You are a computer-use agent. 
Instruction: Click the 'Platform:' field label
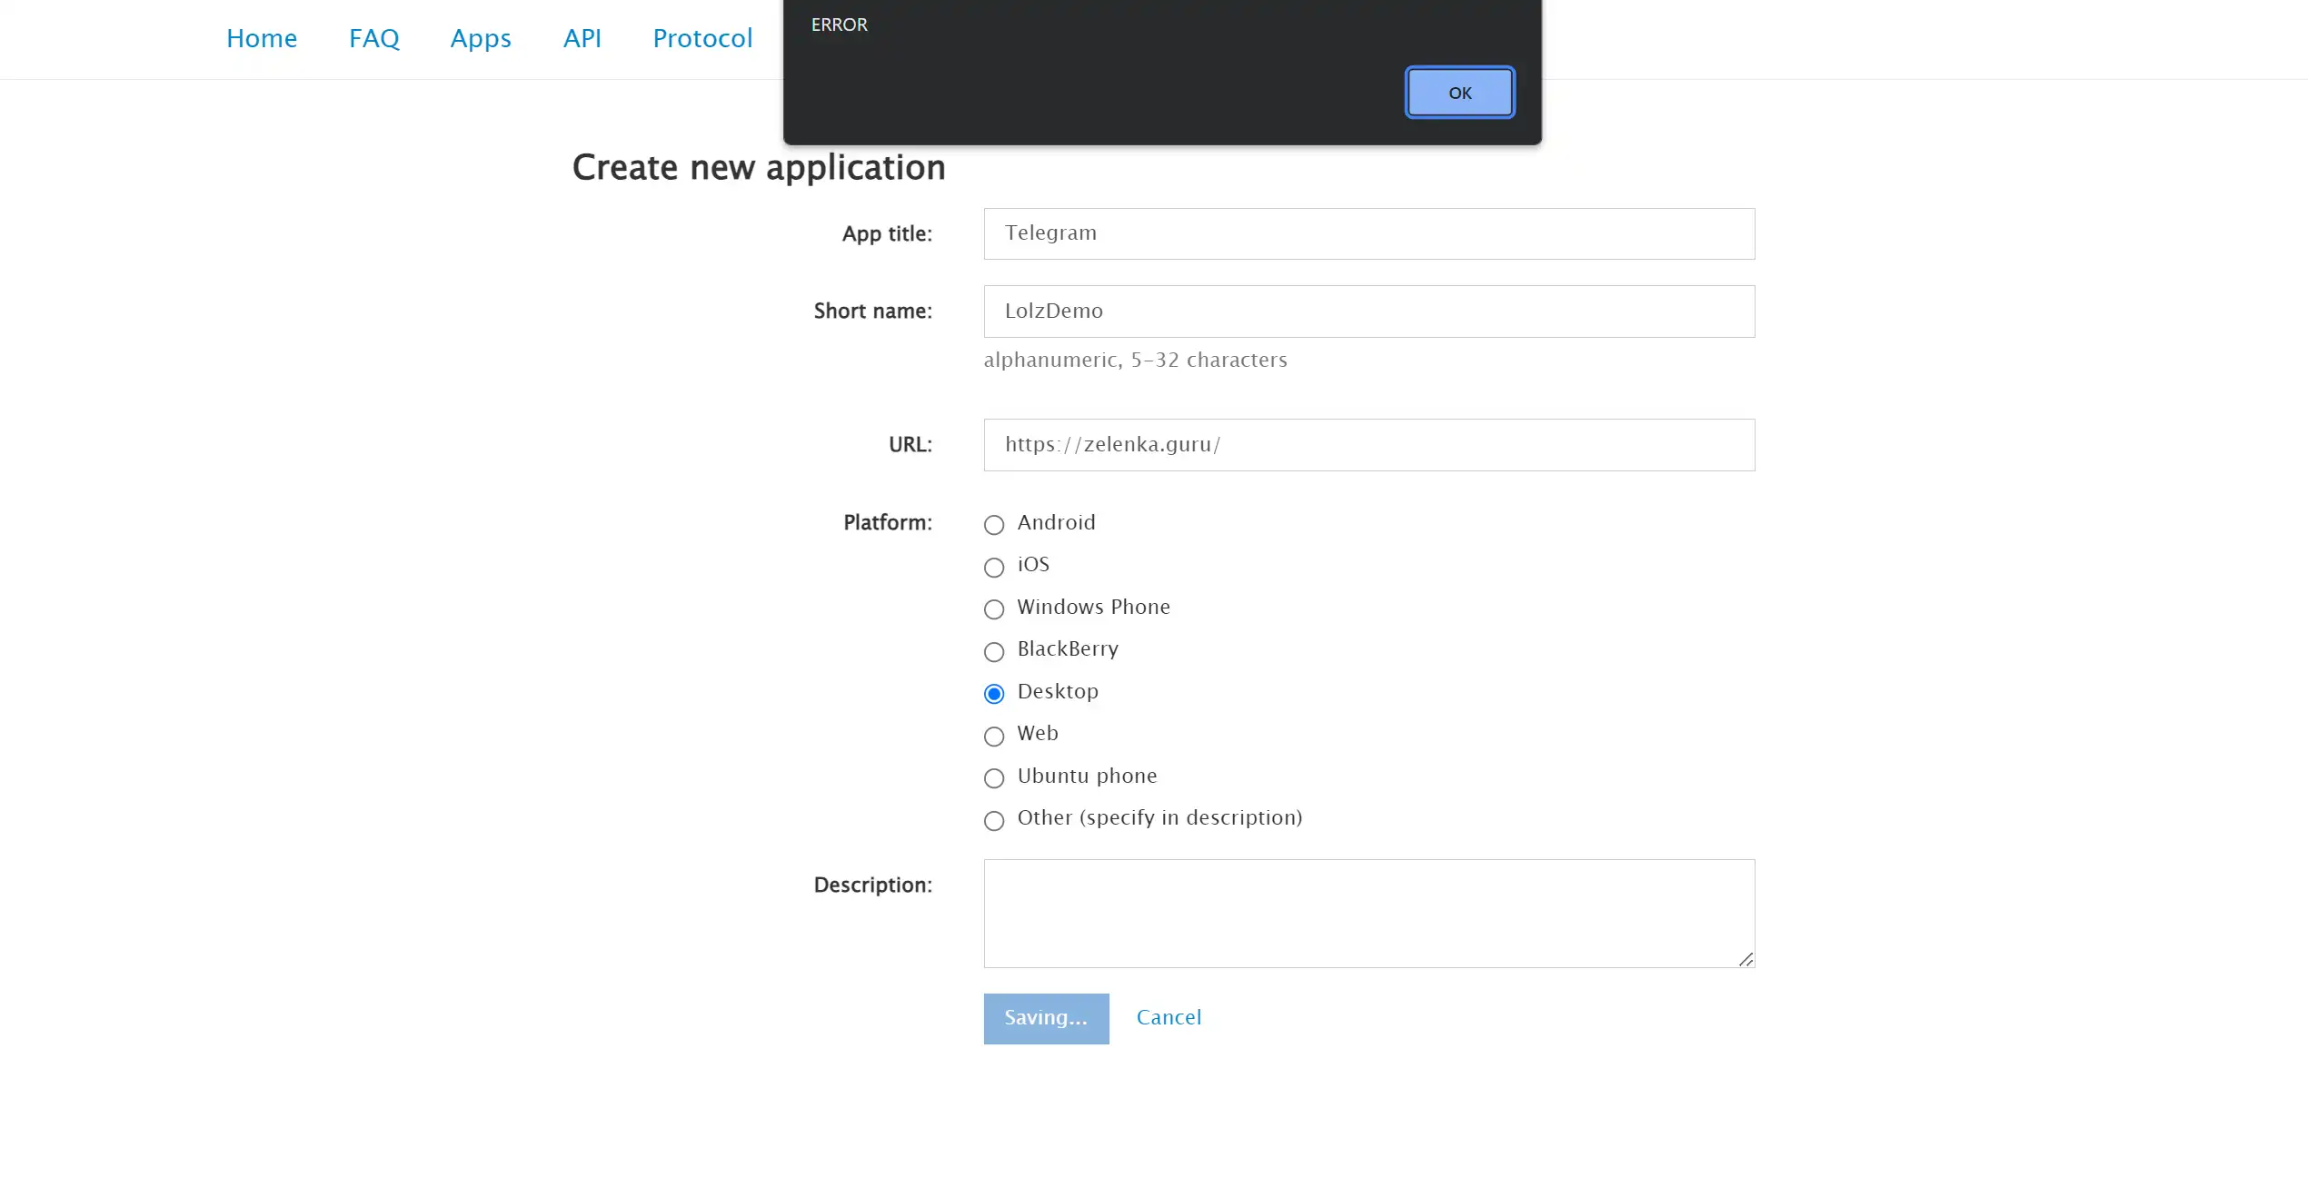coord(887,523)
